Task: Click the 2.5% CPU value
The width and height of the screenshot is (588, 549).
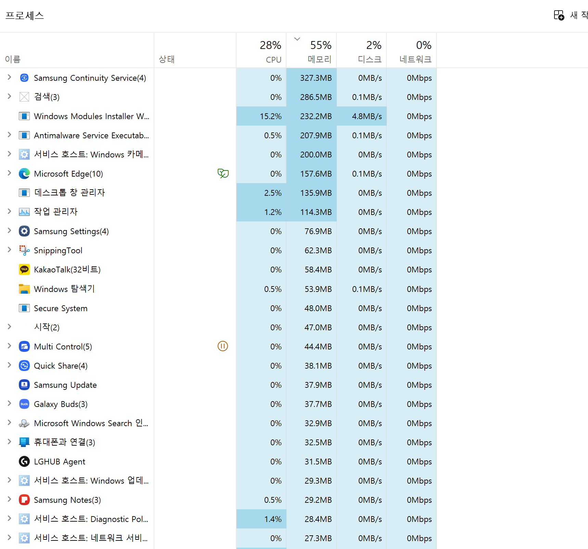Action: coord(273,193)
